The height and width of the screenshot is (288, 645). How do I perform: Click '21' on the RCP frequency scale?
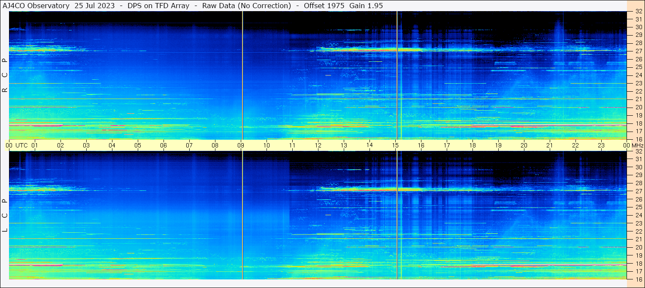(639, 99)
